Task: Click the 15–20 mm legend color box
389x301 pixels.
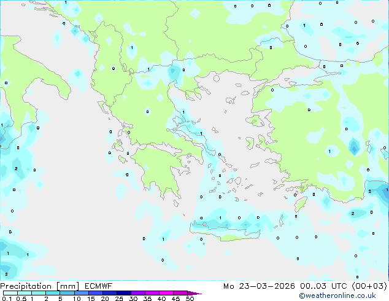Action: [96, 293]
